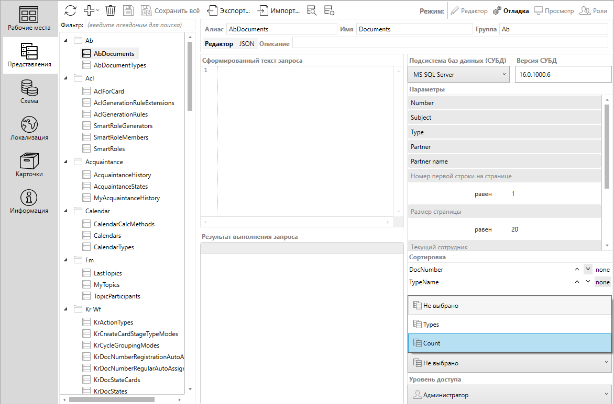Viewport: 614px width, 404px height.
Task: Collapse the Acl group in tree
Action: [65, 78]
